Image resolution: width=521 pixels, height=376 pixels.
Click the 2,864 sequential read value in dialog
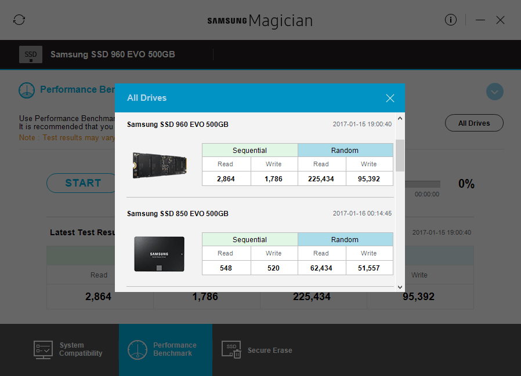pos(226,179)
